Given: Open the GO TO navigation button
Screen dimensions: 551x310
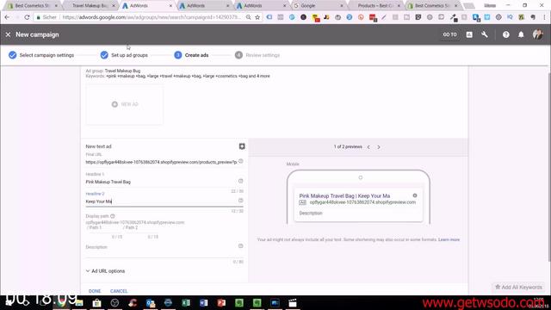Looking at the screenshot, I should pyautogui.click(x=449, y=34).
